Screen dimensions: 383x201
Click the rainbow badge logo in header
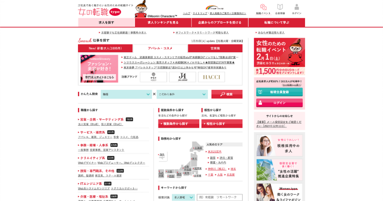[x=214, y=8]
